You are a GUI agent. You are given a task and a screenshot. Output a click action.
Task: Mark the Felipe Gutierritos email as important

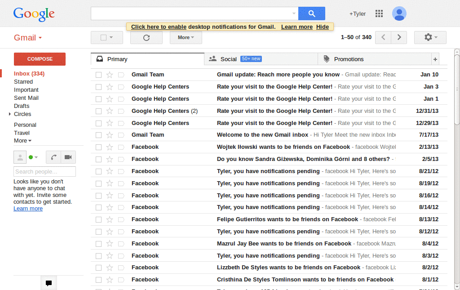pos(121,219)
